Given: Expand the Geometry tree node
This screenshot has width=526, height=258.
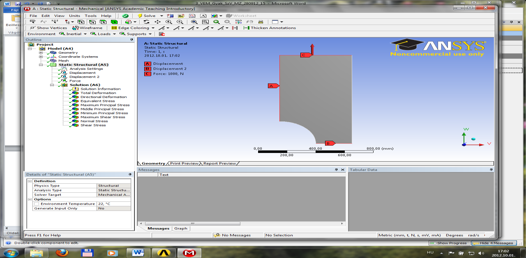Looking at the screenshot, I should coord(41,53).
